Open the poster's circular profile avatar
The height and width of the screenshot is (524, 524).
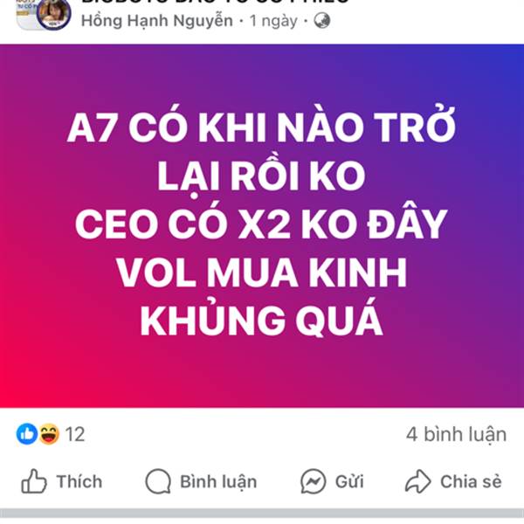[x=53, y=14]
